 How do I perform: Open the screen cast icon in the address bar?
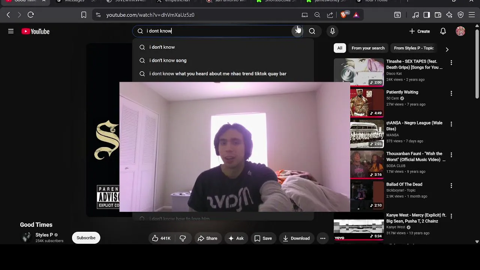[304, 15]
